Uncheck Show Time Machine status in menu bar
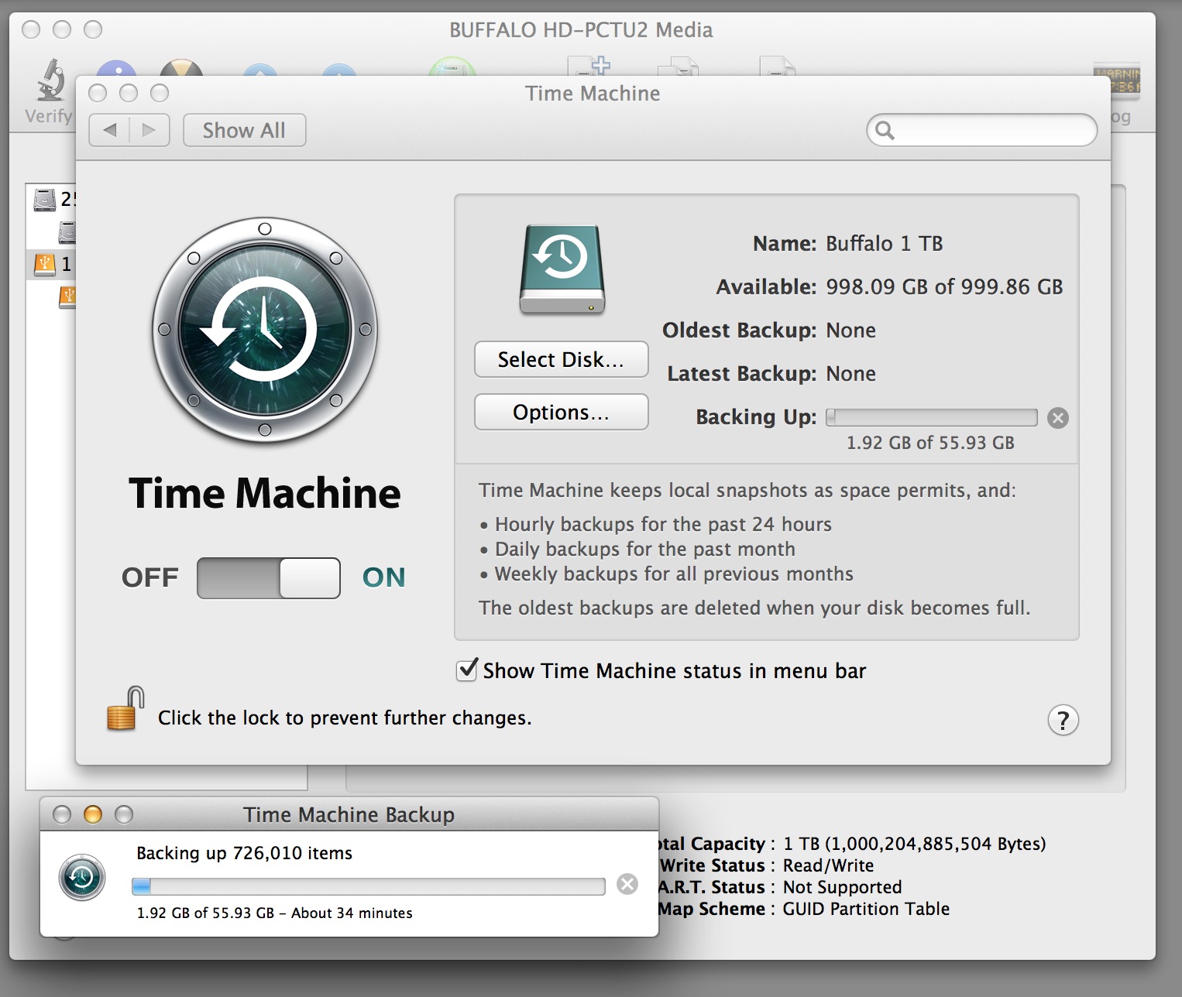 467,670
